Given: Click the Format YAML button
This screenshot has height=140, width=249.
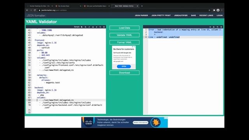Looking at the screenshot, I should click(124, 42).
